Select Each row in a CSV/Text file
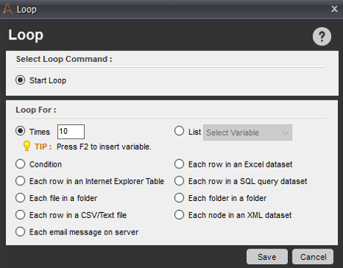The height and width of the screenshot is (268, 343). coord(20,215)
